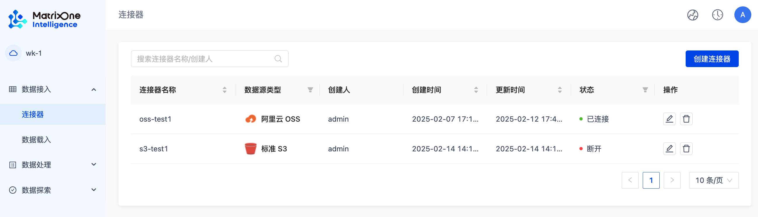
Task: Click the edit icon for oss-test1
Action: [x=669, y=119]
